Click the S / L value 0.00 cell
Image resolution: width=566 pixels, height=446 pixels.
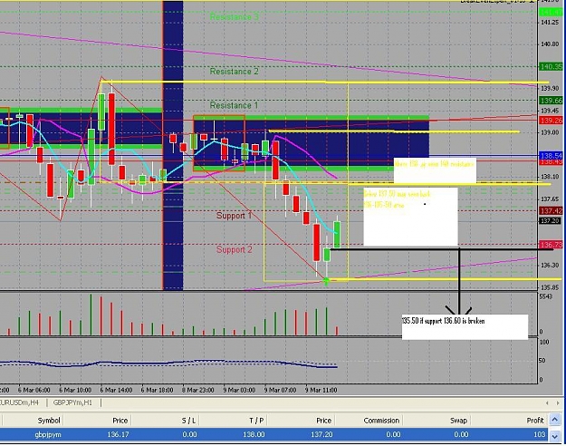click(x=189, y=434)
